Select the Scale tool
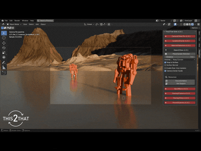Screen dimensions: 201x151 pyautogui.click(x=4, y=52)
